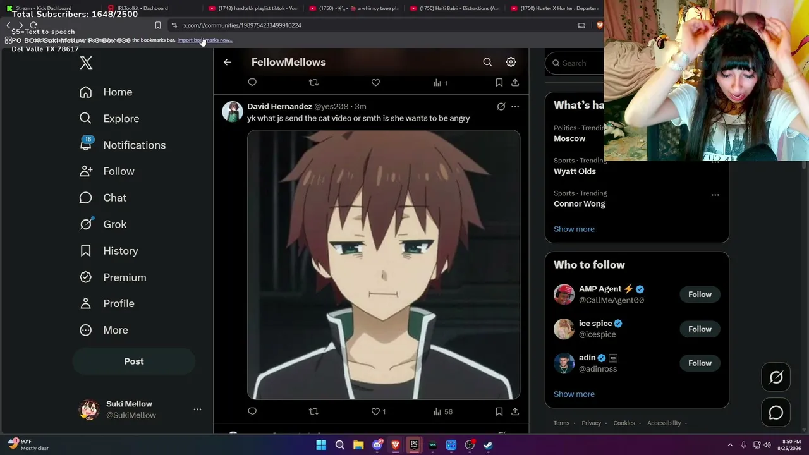The image size is (809, 455).
Task: Open Notifications with the 18 badge
Action: pyautogui.click(x=122, y=145)
